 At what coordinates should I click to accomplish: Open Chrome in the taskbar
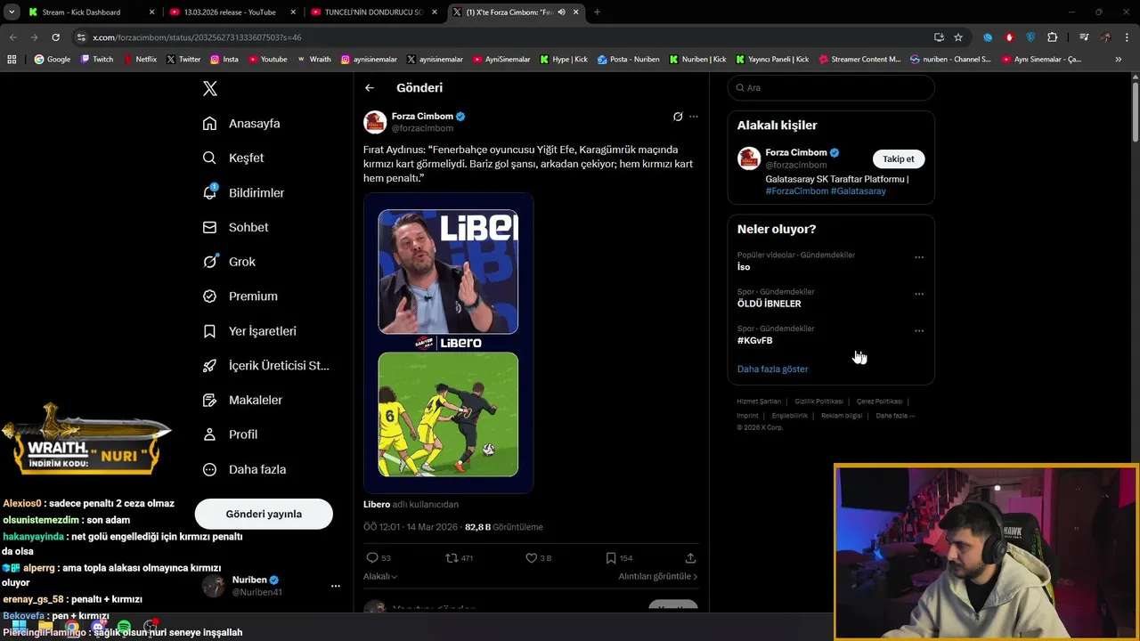point(72,627)
